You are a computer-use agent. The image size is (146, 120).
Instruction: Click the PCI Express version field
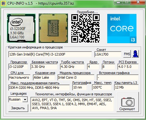128,67
